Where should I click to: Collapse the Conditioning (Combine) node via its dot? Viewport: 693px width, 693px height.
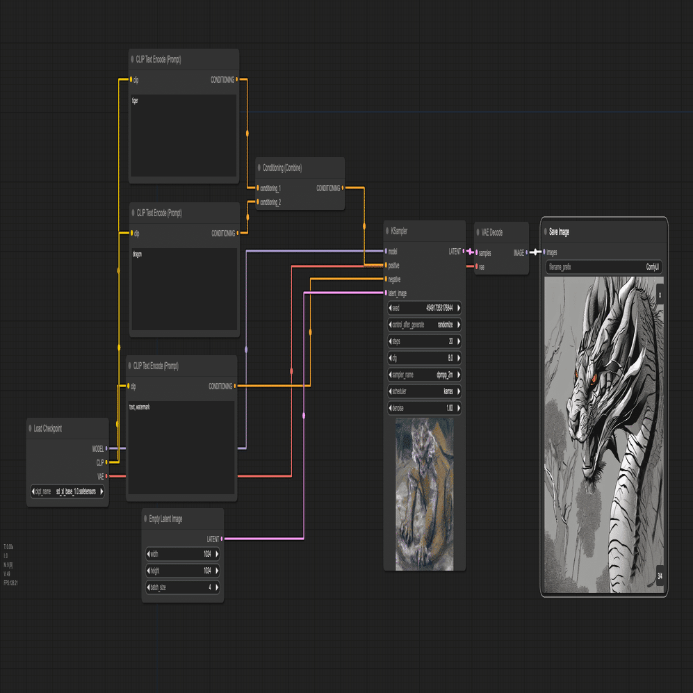259,168
